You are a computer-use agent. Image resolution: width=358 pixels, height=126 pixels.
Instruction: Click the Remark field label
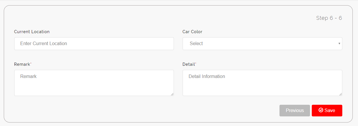[x=22, y=64]
